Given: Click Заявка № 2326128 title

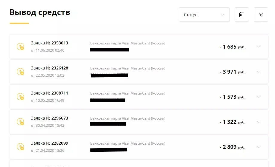Looking at the screenshot, I should click(x=50, y=68).
